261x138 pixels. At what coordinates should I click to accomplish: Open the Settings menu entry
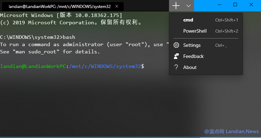206,45
